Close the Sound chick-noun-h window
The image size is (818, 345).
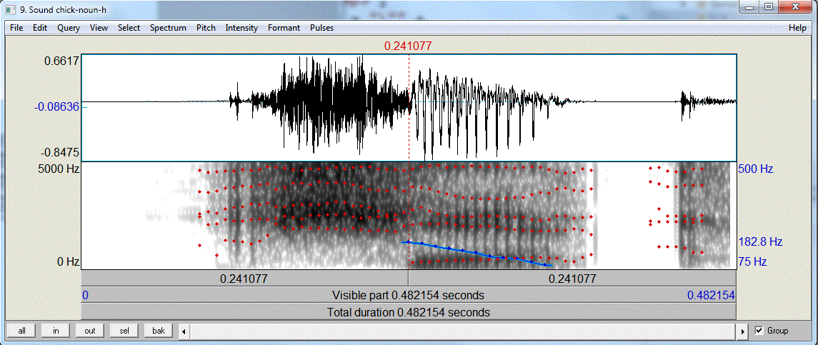(795, 6)
